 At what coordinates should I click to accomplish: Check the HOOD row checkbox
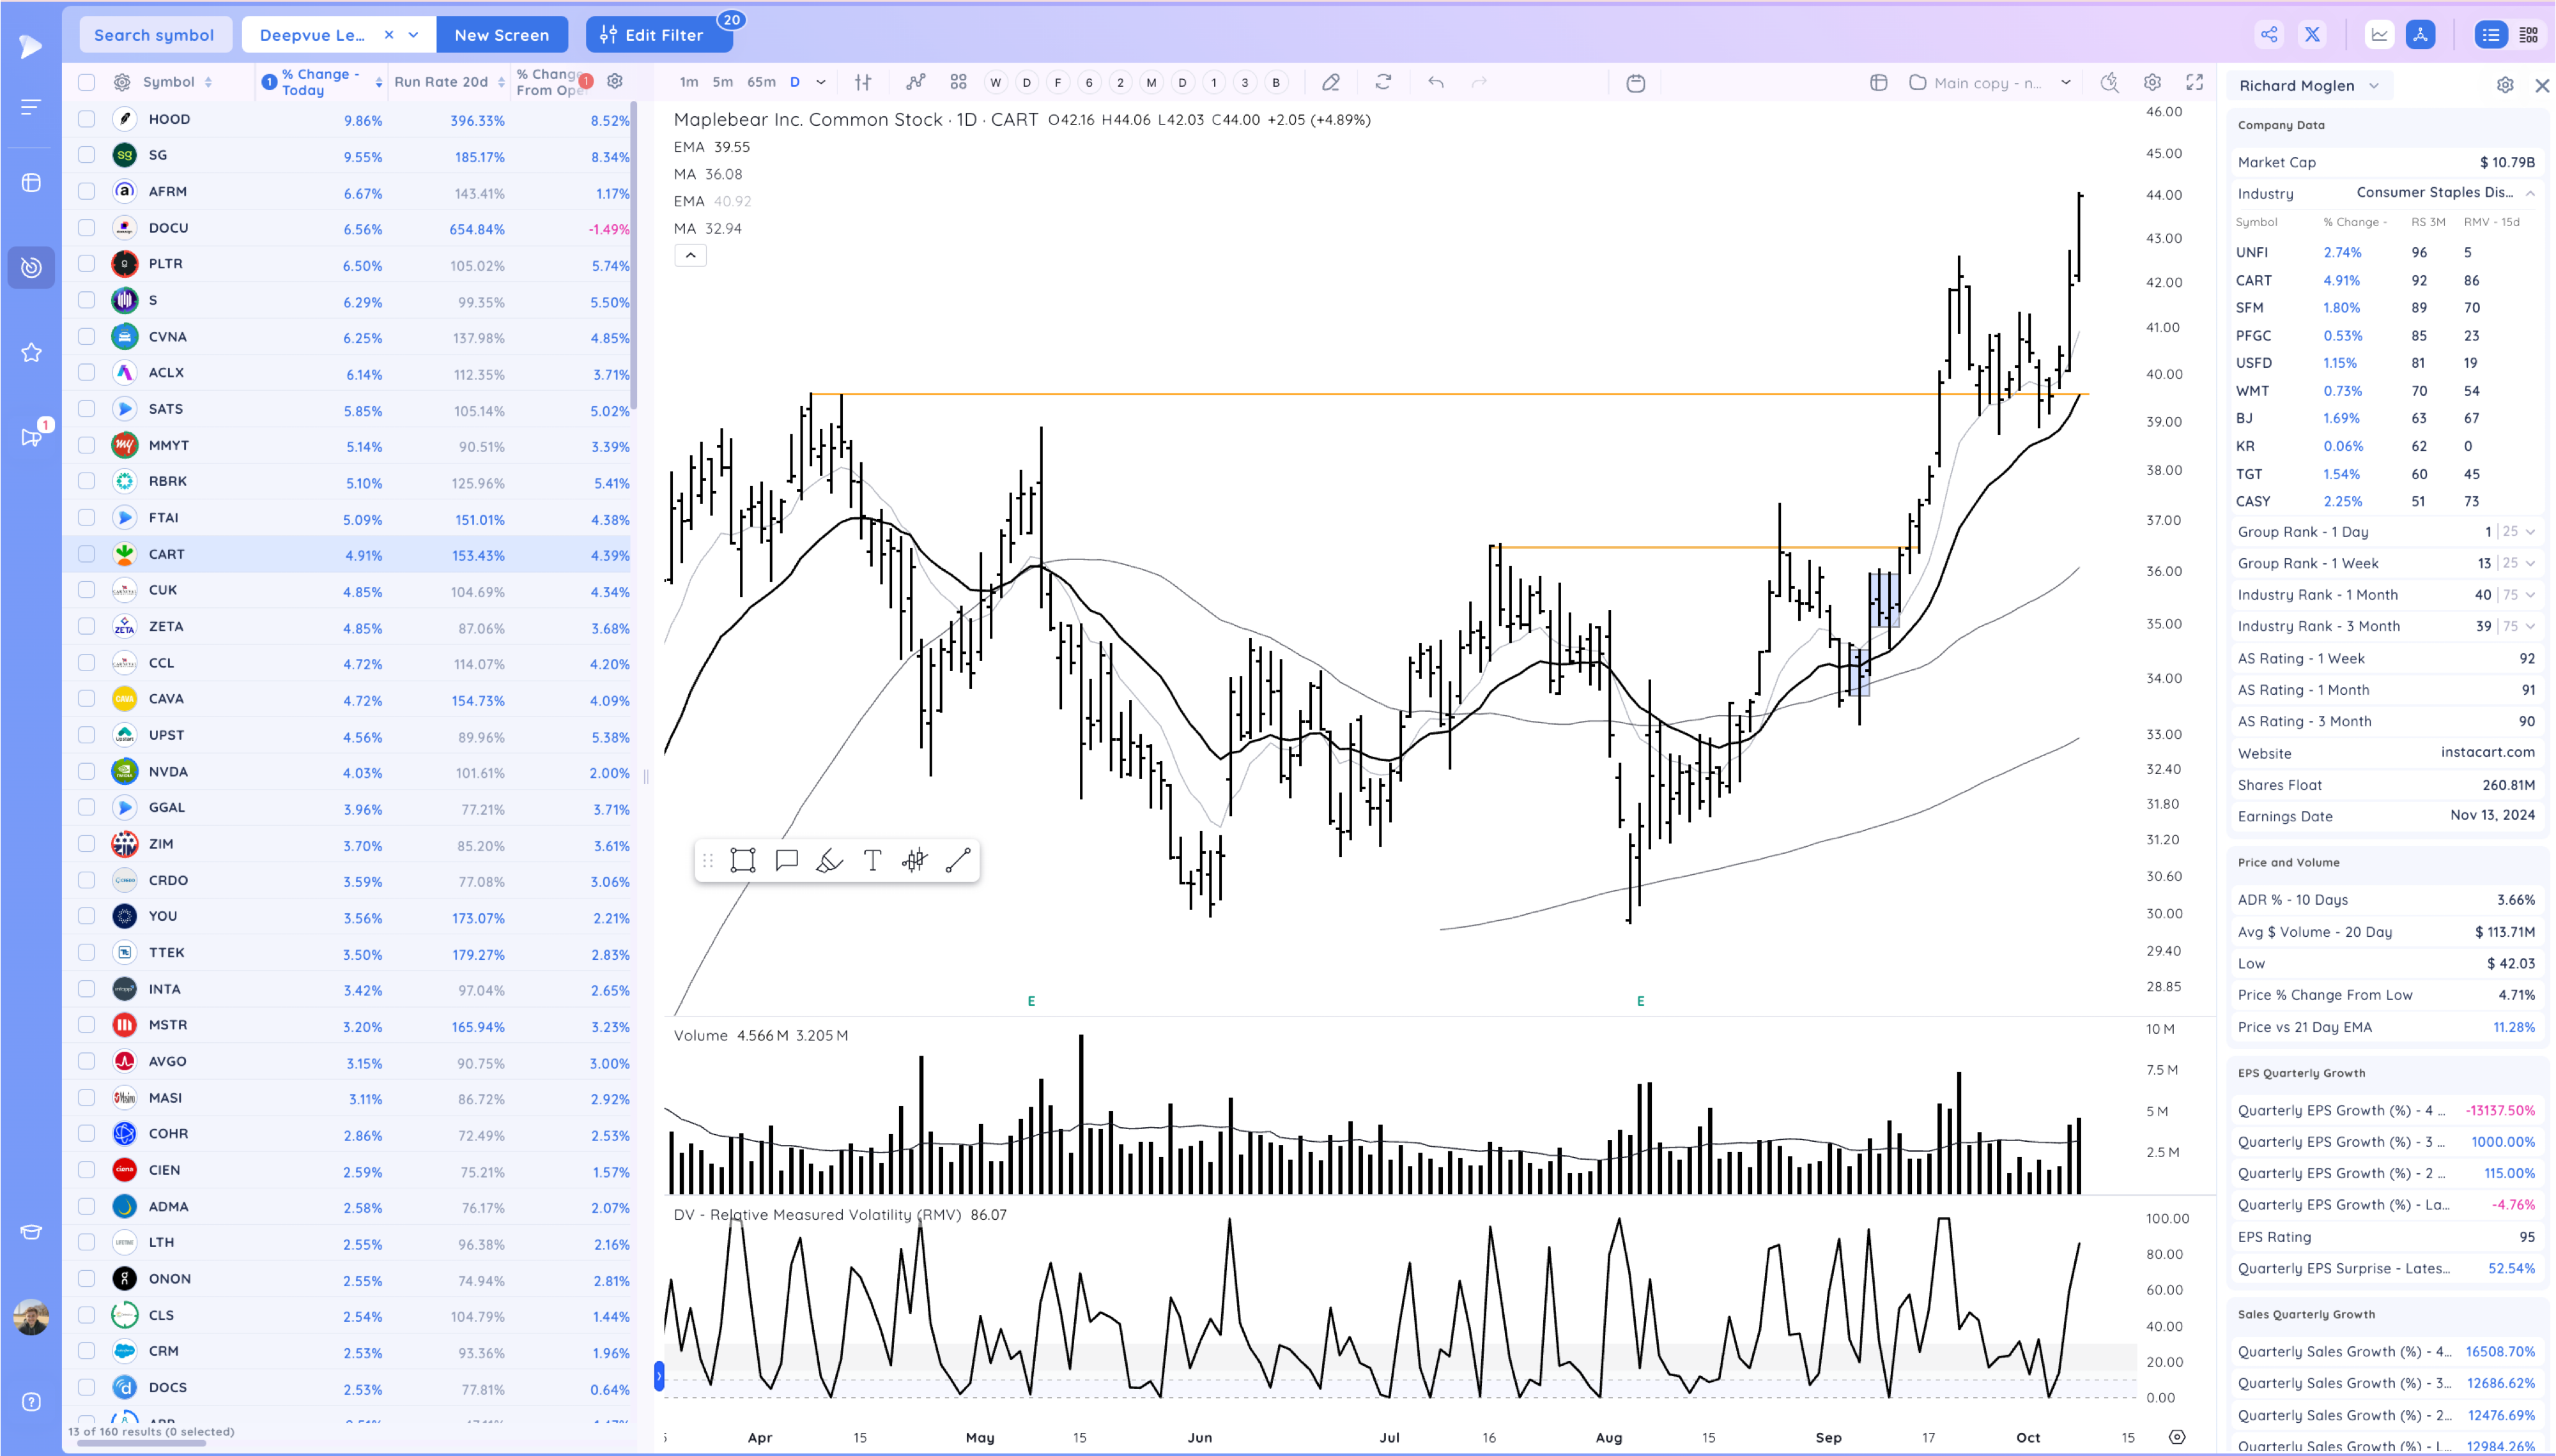[x=87, y=119]
